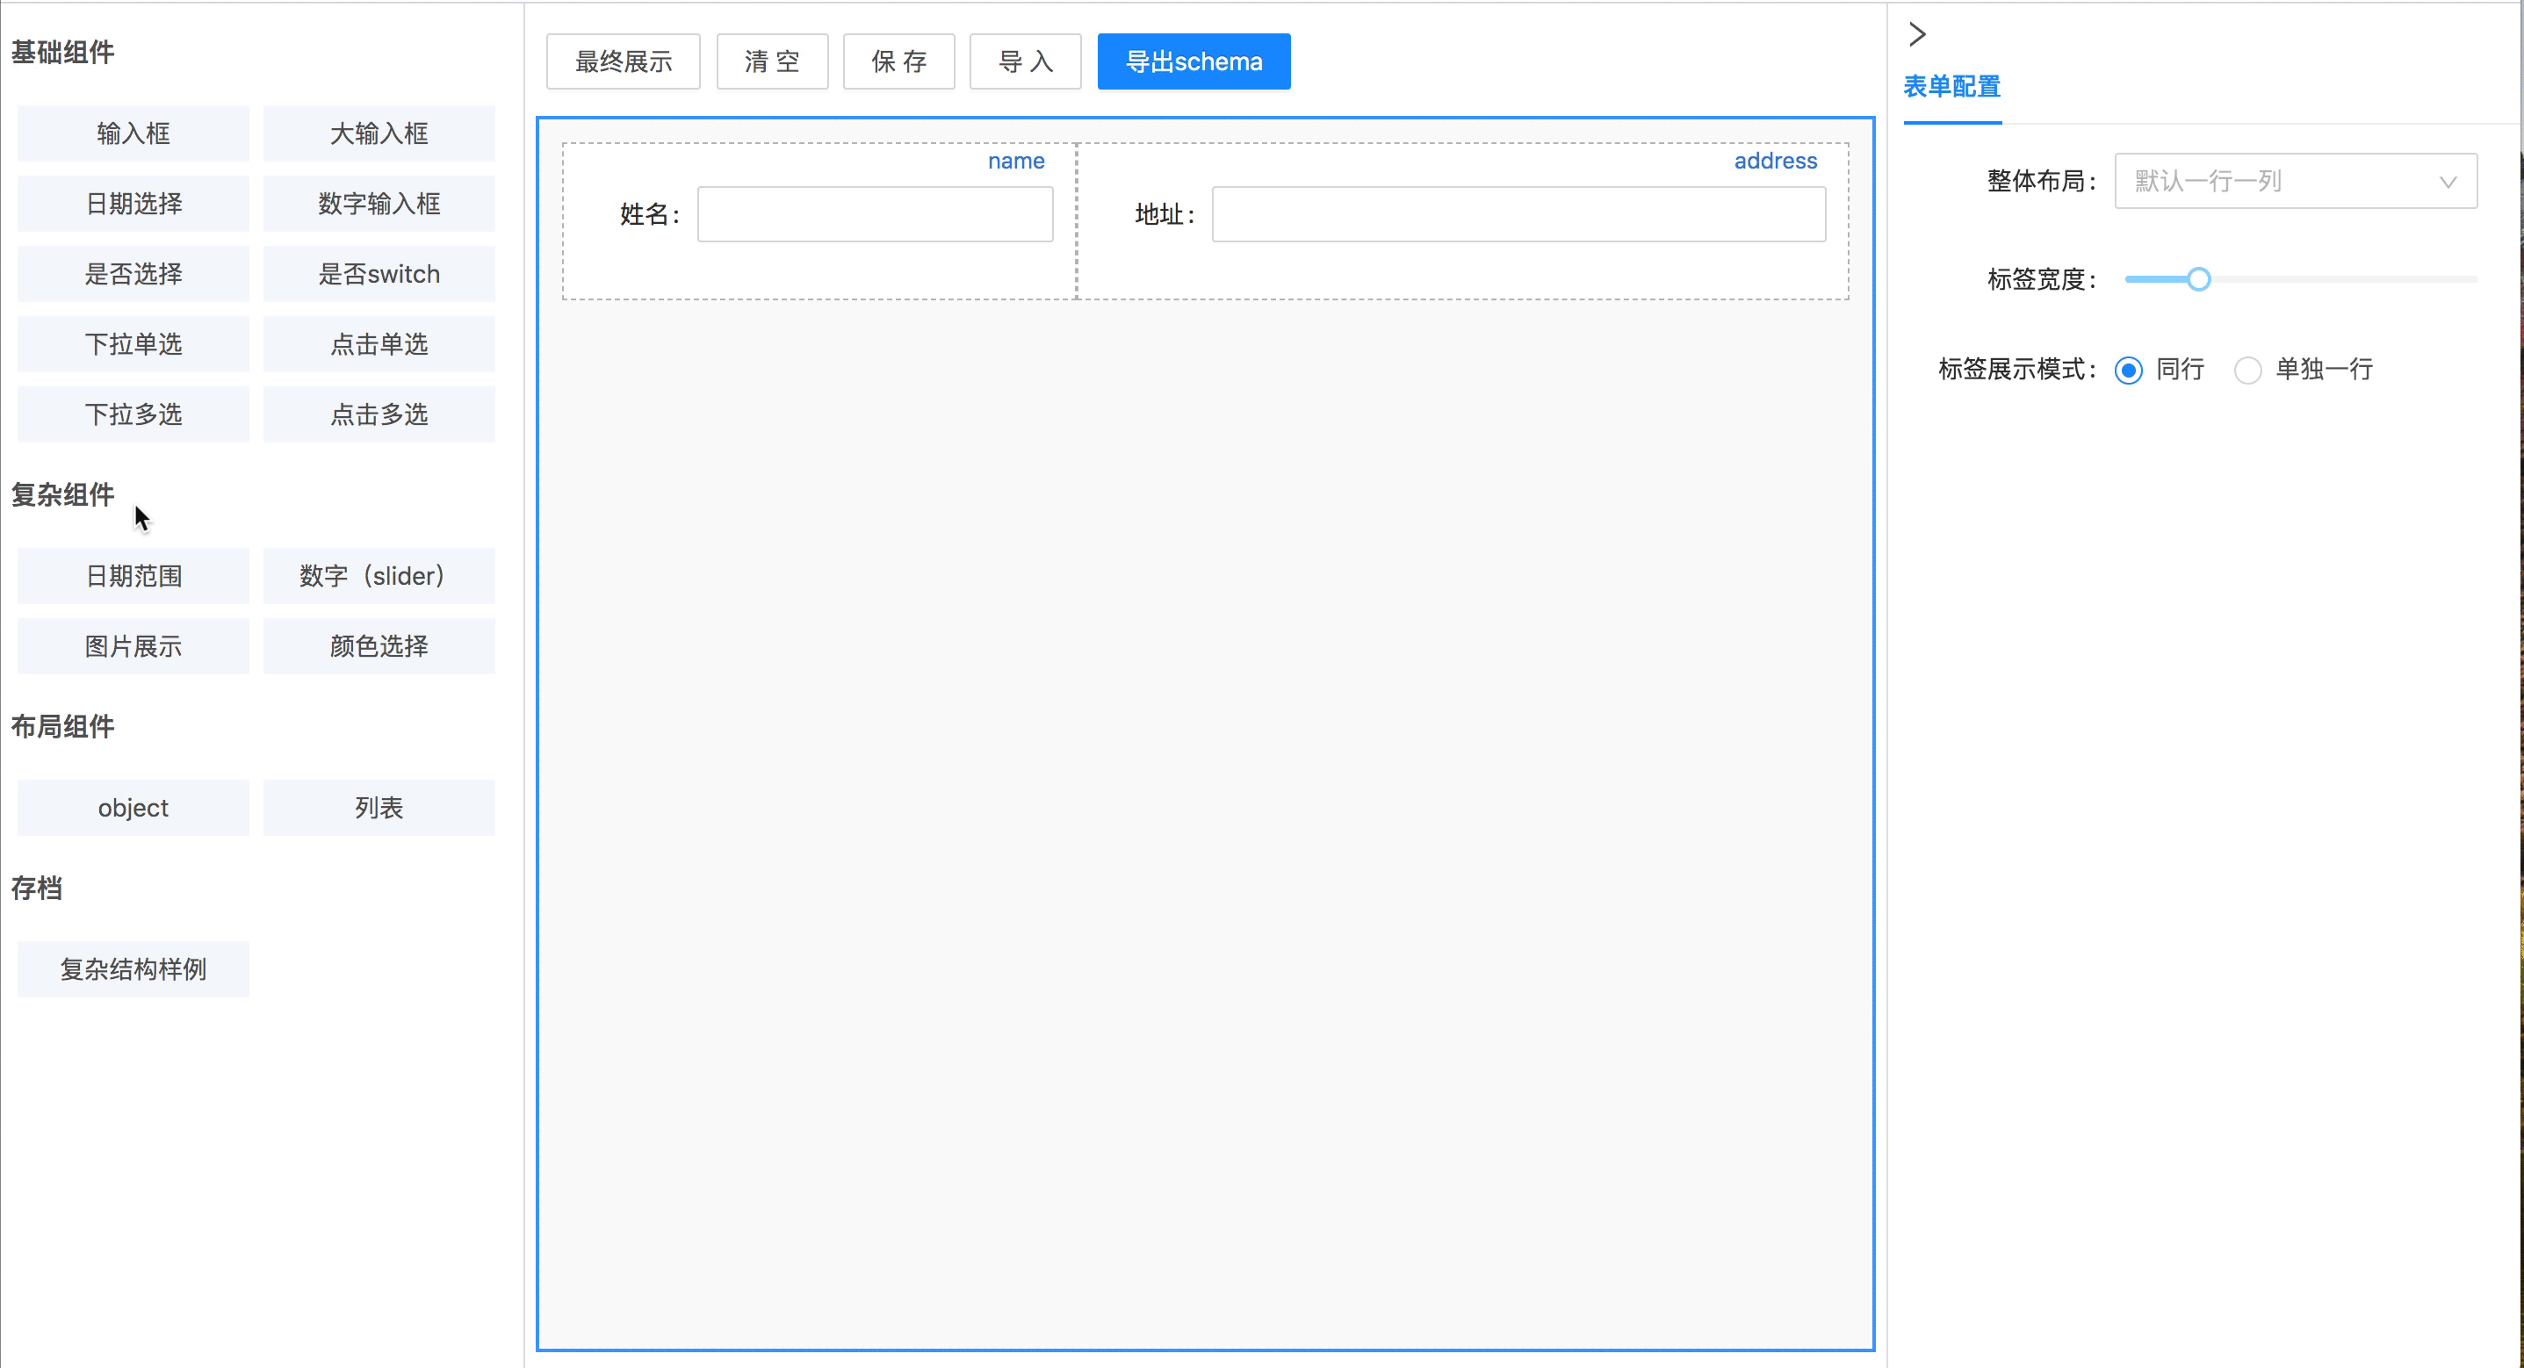Click the 导入 import button
This screenshot has height=1368, width=2524.
point(1025,61)
